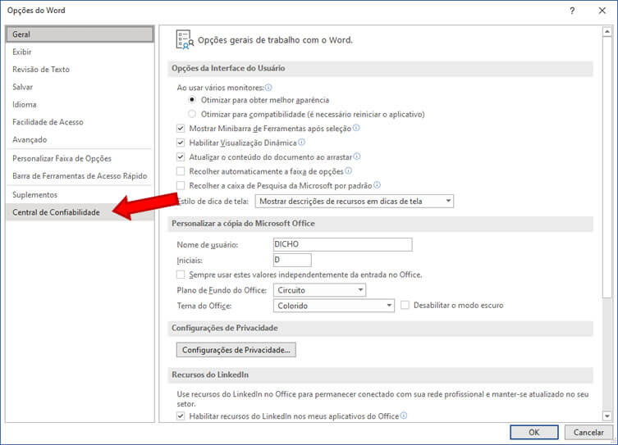Toggle 'Mostrar Minibarra de Ferramentas após seleção' checkbox
Screen dimensions: 618x445
(x=181, y=129)
